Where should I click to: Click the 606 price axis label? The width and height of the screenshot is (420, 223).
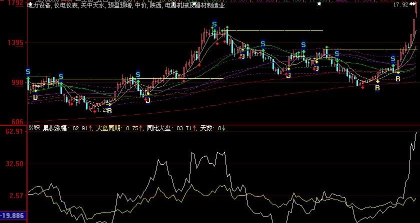pos(17,122)
